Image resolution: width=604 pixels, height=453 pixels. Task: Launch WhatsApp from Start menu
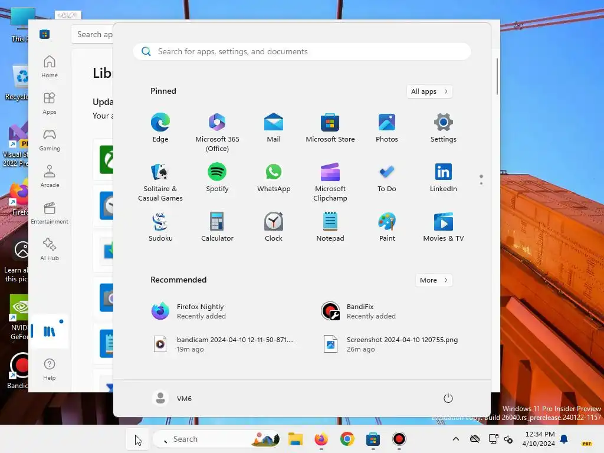coord(274,178)
